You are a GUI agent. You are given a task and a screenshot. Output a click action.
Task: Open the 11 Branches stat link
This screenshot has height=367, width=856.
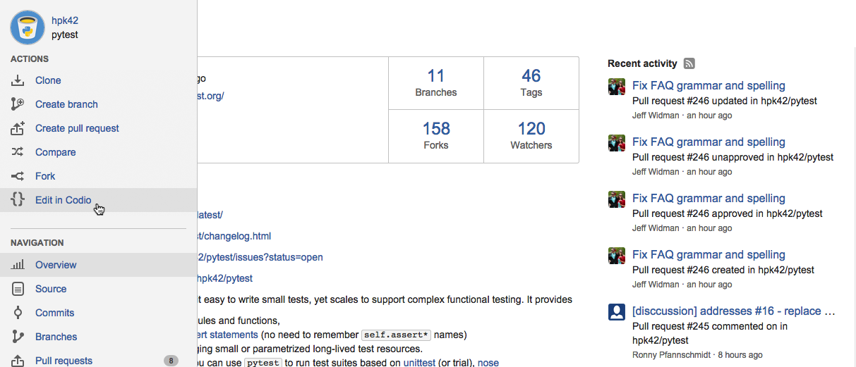pyautogui.click(x=435, y=82)
